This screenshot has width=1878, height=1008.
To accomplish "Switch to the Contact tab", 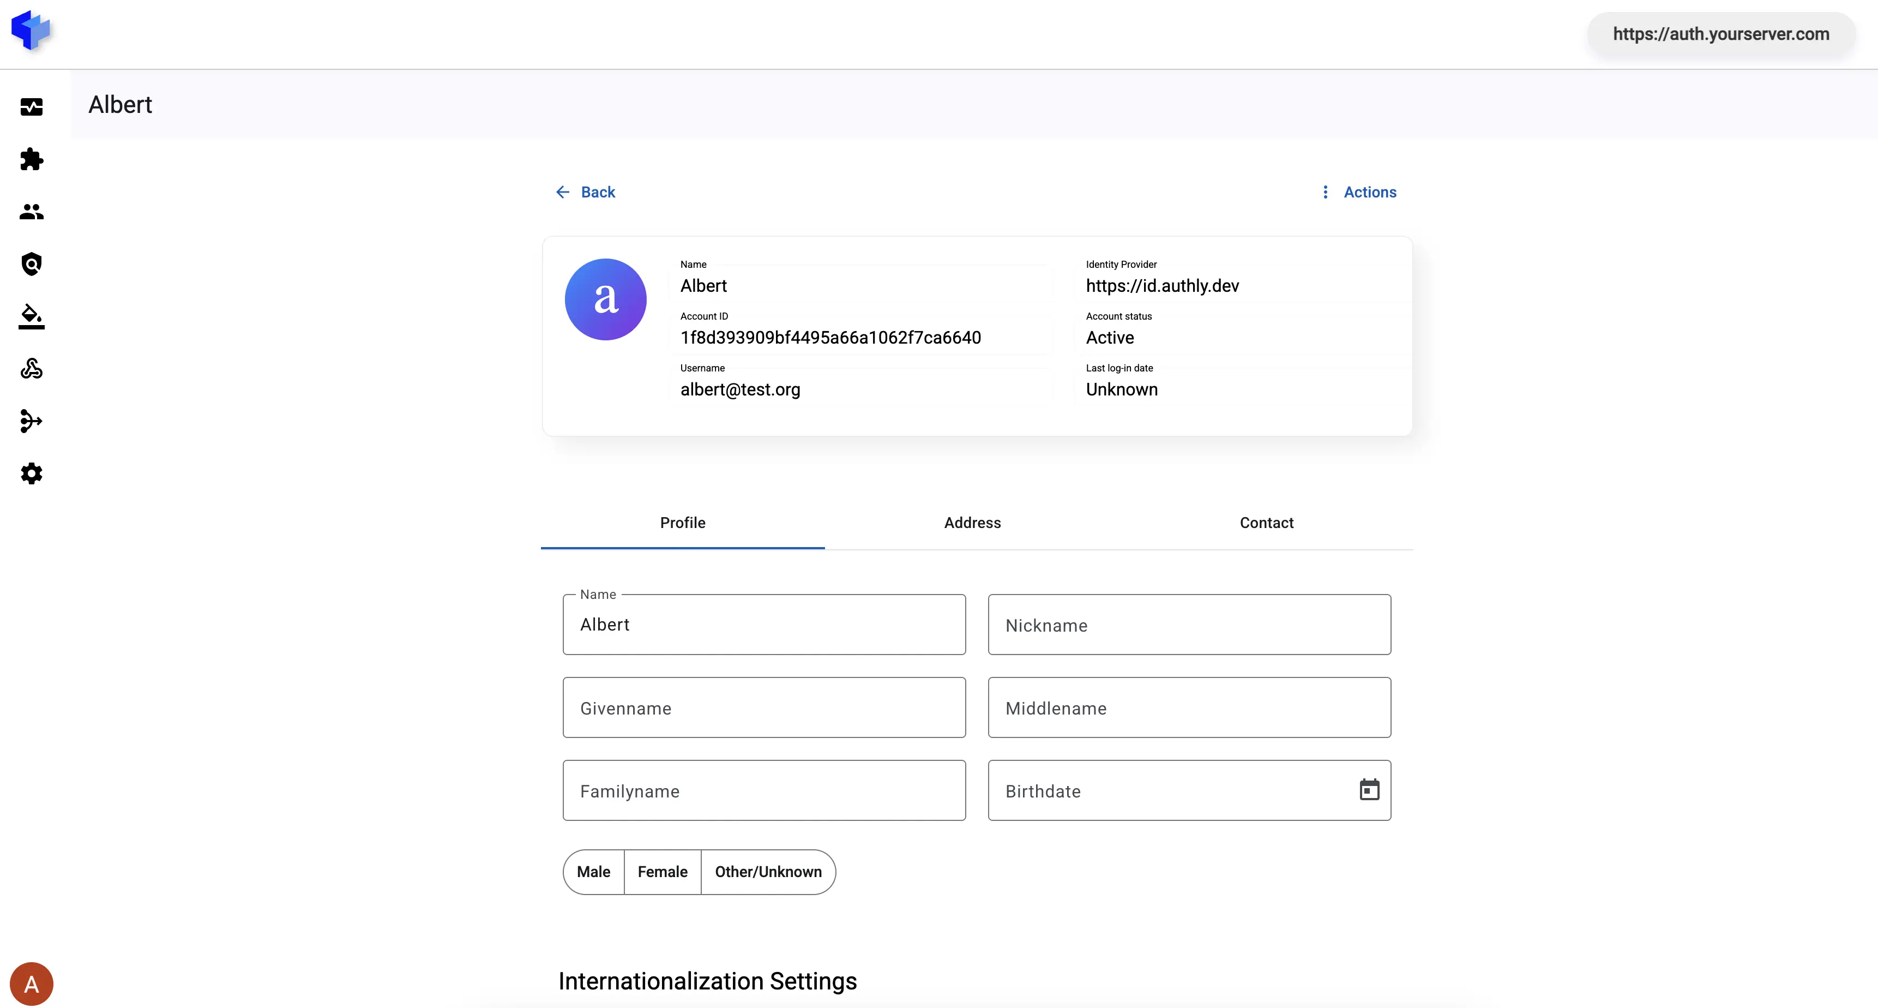I will (x=1266, y=523).
